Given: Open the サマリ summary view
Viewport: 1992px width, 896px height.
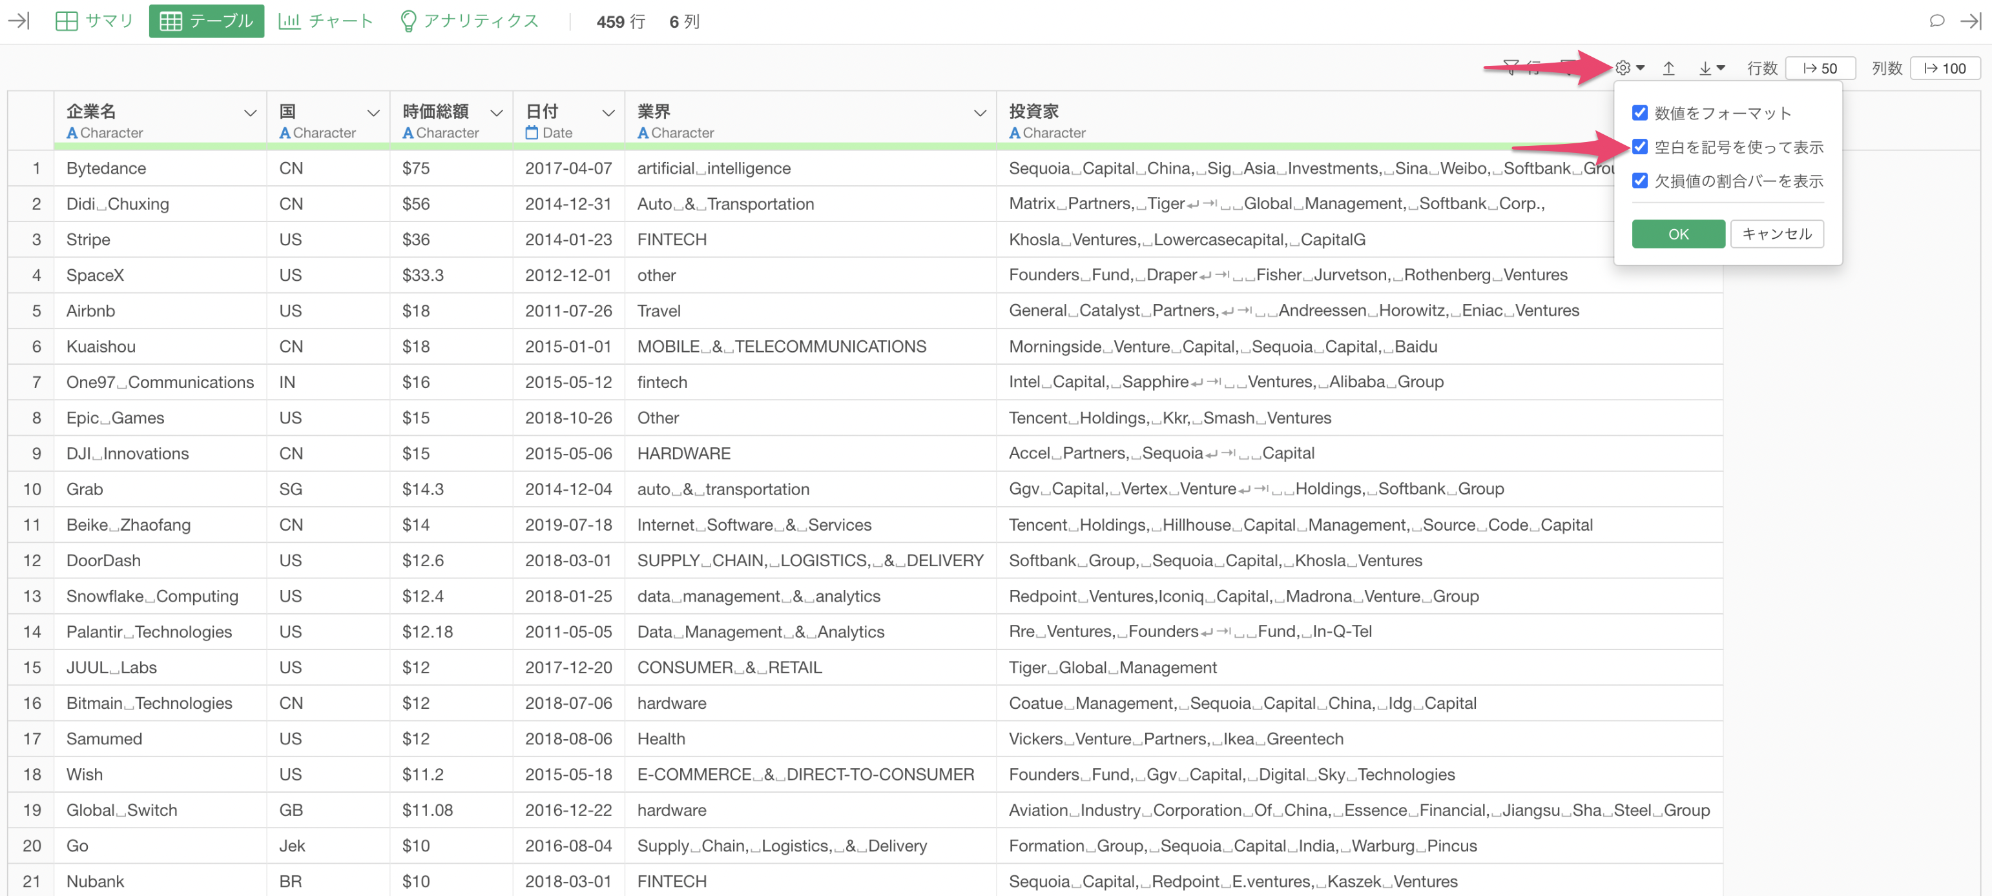Looking at the screenshot, I should (94, 21).
